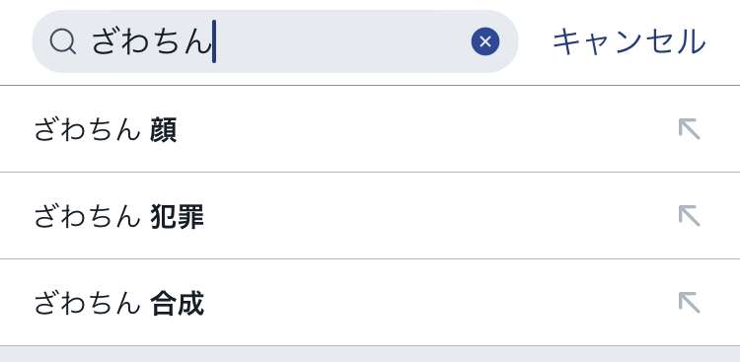740x362 pixels.
Task: Click the ざわちん text in the first suggestion
Action: point(87,130)
